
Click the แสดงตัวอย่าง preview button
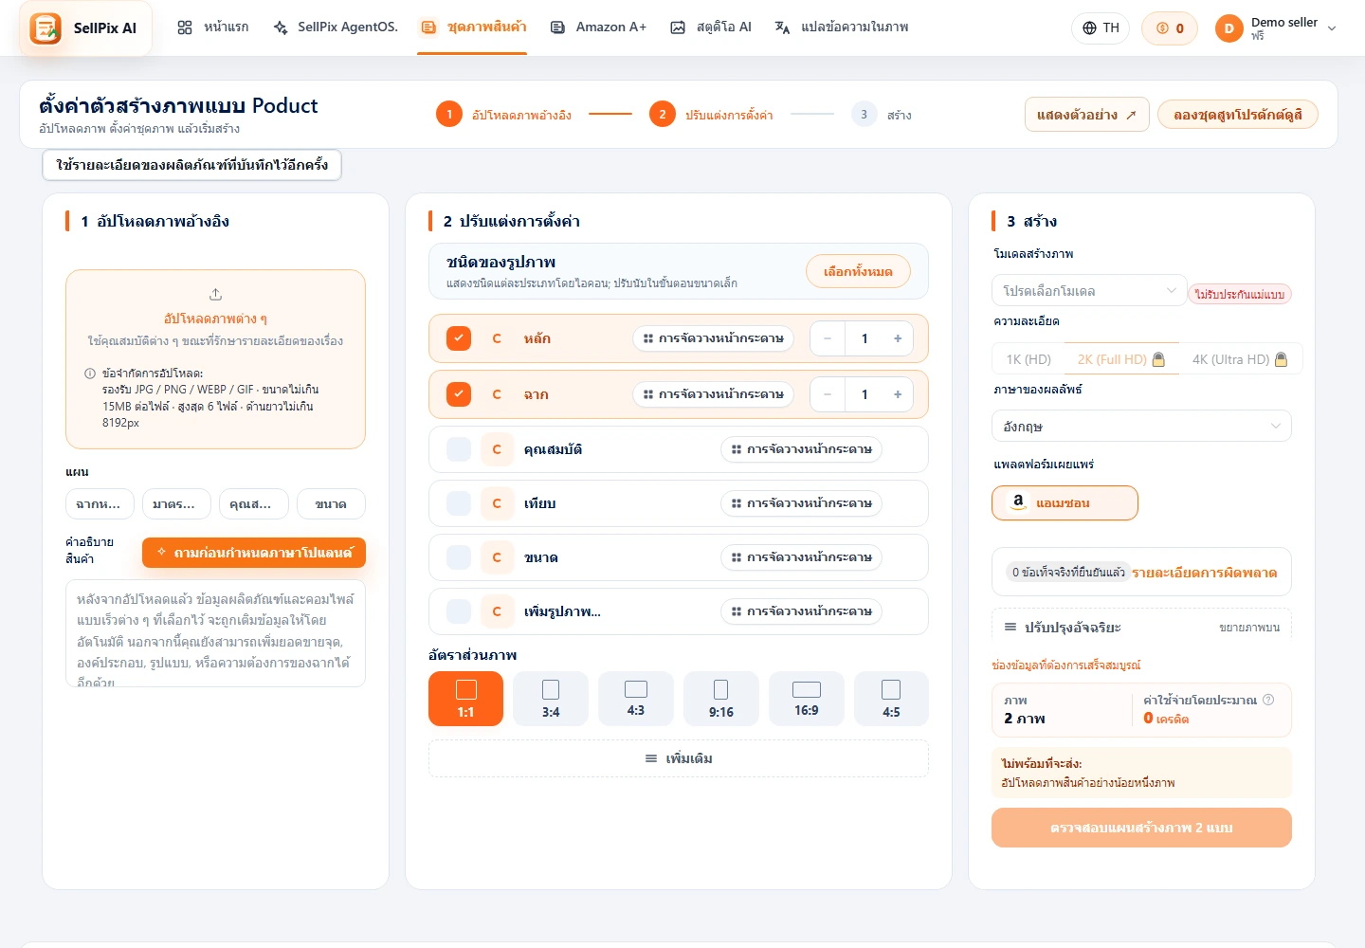[1086, 115]
